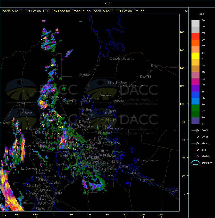Click the 'Potrerillos' map label

[43, 143]
